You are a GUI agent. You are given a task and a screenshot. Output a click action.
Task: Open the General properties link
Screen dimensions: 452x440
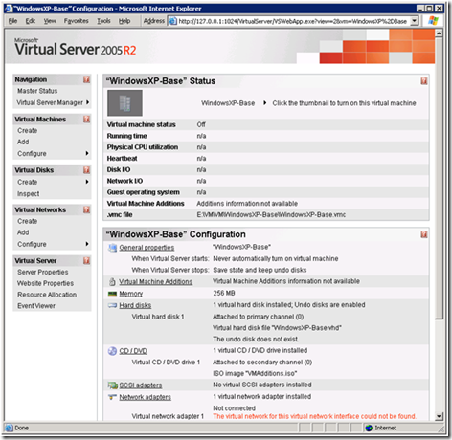147,248
